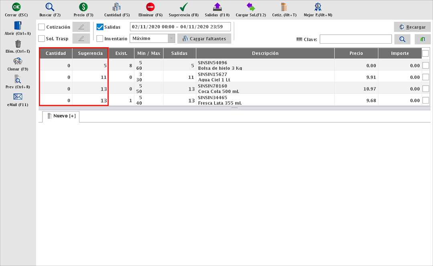Select the Precio (F3) dollar icon
The width and height of the screenshot is (433, 266).
point(83,7)
